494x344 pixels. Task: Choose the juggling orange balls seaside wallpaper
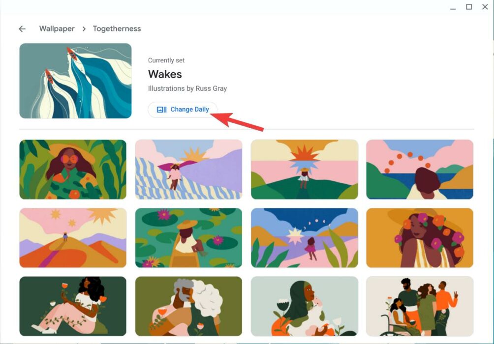point(420,170)
